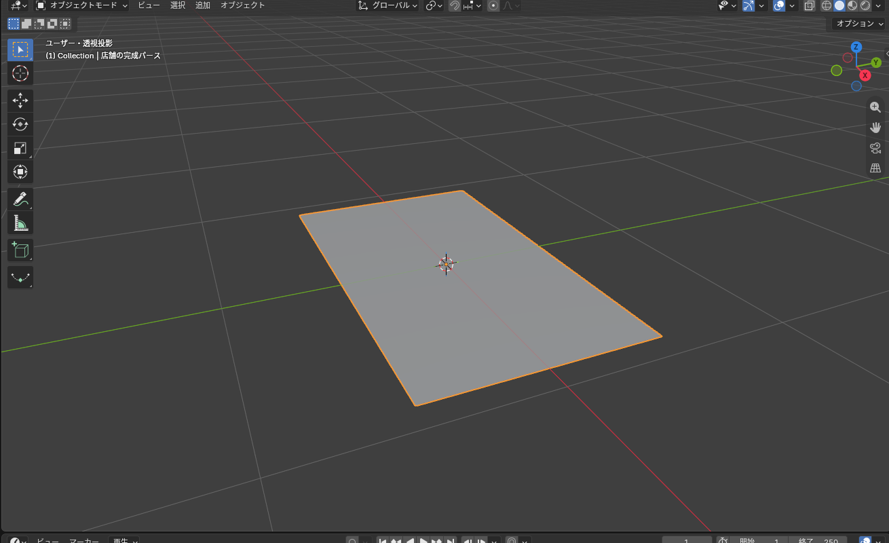Switch to the Scale tool
The height and width of the screenshot is (543, 889).
20,148
